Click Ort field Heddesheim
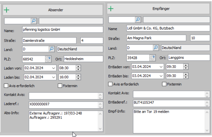212x137 pixels. tap(83, 59)
